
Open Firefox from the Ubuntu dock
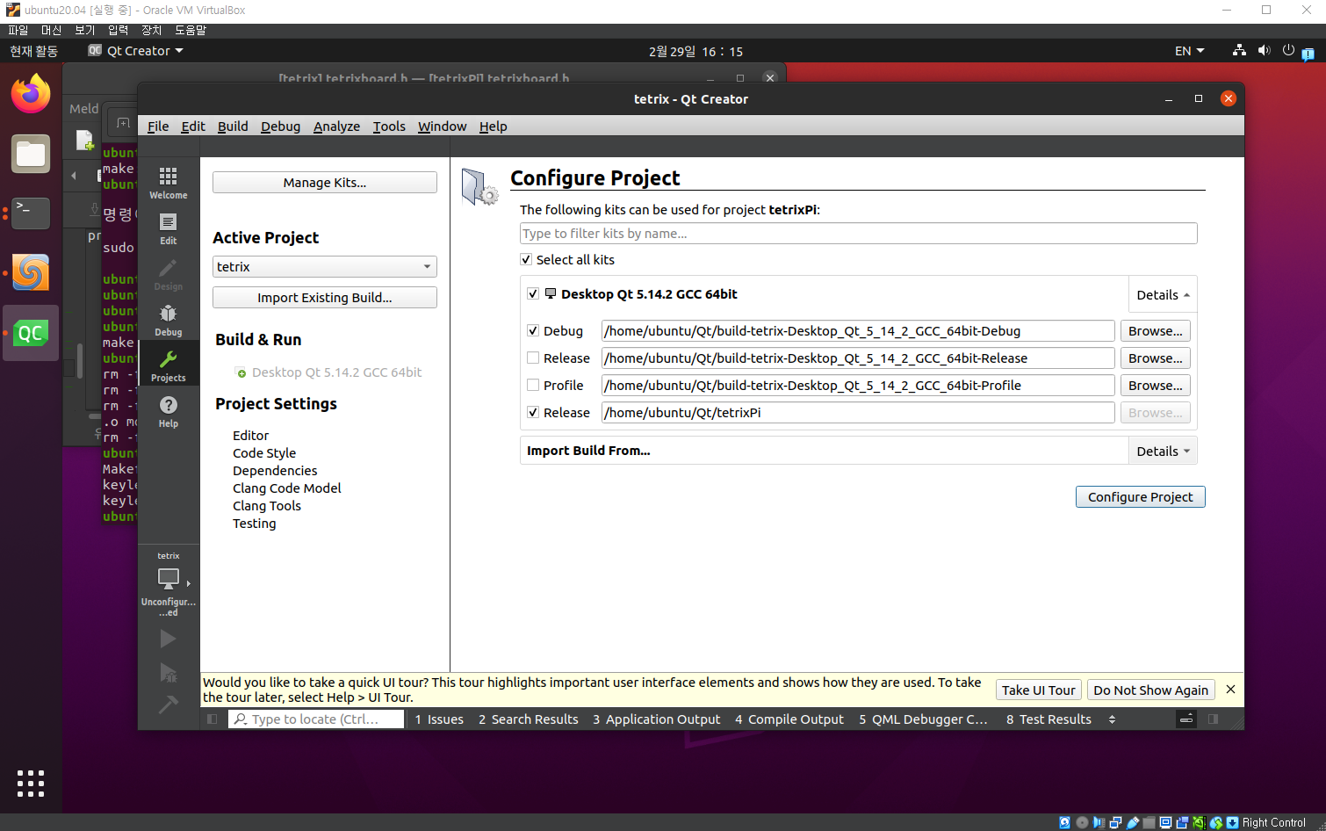pyautogui.click(x=31, y=94)
